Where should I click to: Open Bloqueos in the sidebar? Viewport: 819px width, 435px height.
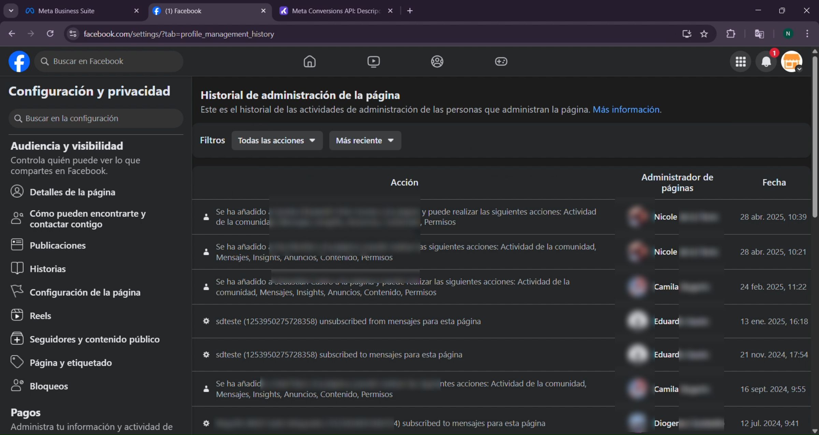tap(48, 386)
